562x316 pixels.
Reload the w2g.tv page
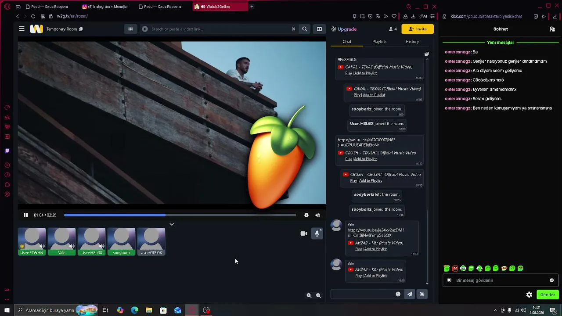pos(33,16)
